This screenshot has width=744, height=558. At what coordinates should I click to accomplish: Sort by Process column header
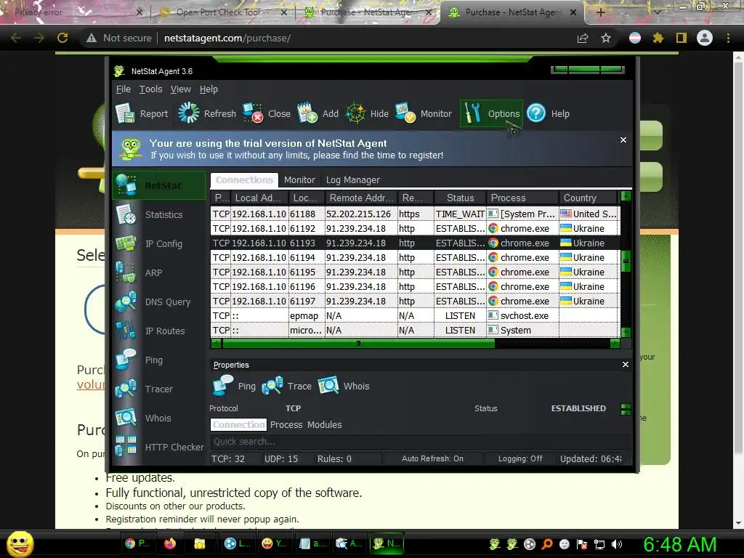522,198
